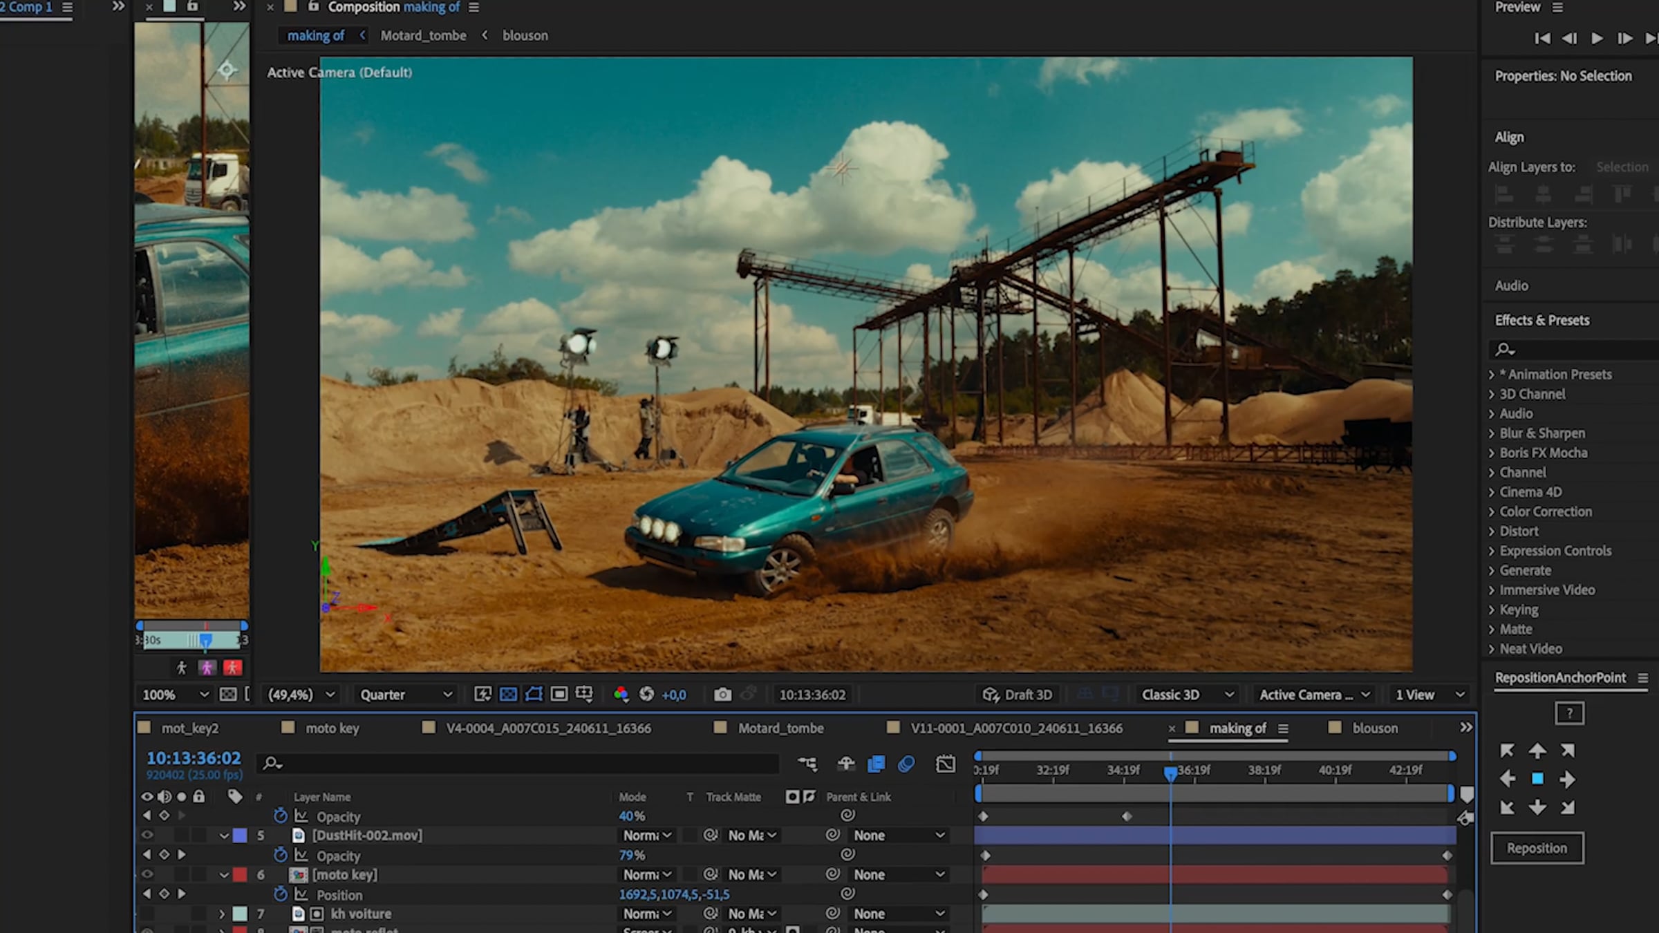Click the red label of moto key layer

coord(240,875)
